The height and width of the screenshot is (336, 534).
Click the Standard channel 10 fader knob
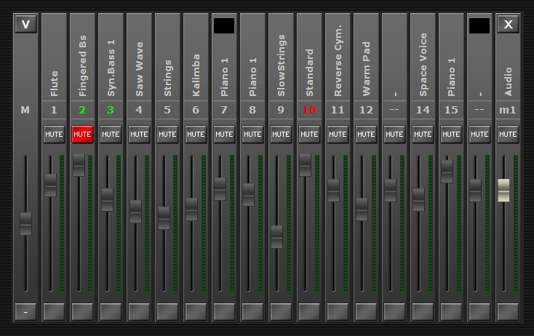[x=305, y=165]
